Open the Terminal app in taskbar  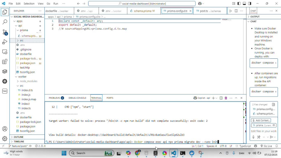(183, 153)
